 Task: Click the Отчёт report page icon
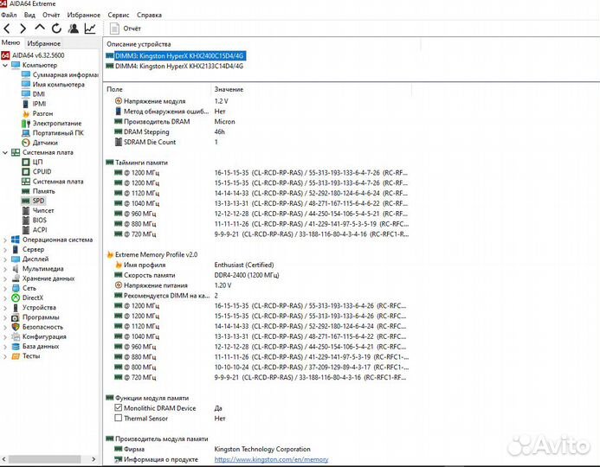114,29
